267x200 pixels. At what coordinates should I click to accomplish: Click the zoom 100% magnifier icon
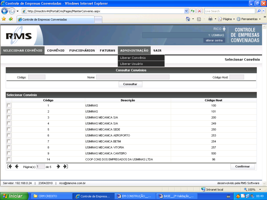246,189
